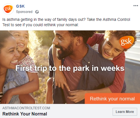Open the GSK profile picture logo
Screen dimensions: 140x118
point(8,9)
